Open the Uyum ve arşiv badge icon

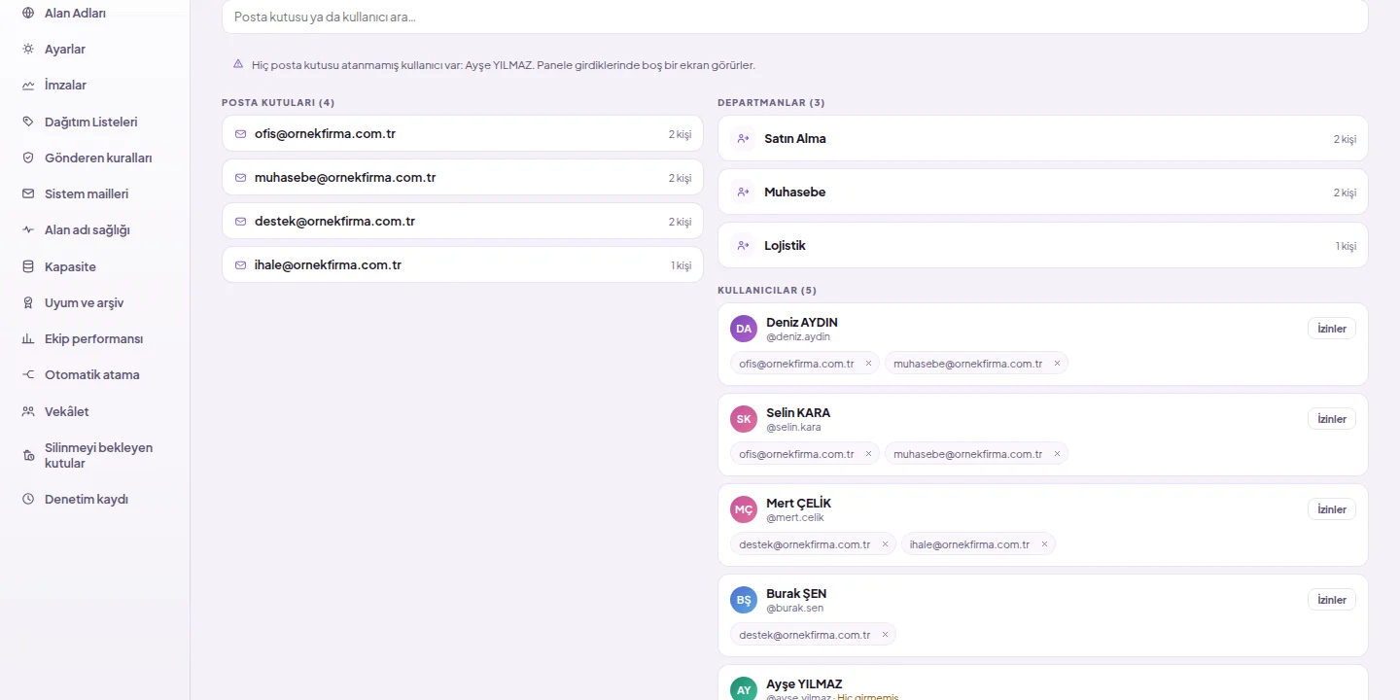tap(28, 303)
